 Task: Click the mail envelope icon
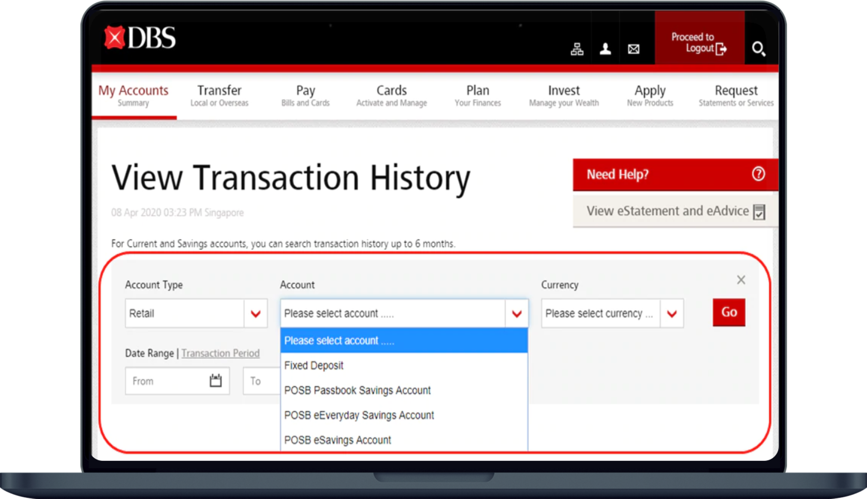pos(633,49)
